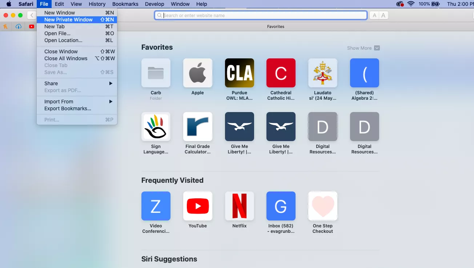Click the orange pinned tab icon
This screenshot has height=268, width=474.
(5, 26)
